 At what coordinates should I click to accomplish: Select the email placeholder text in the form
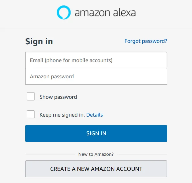[71, 60]
